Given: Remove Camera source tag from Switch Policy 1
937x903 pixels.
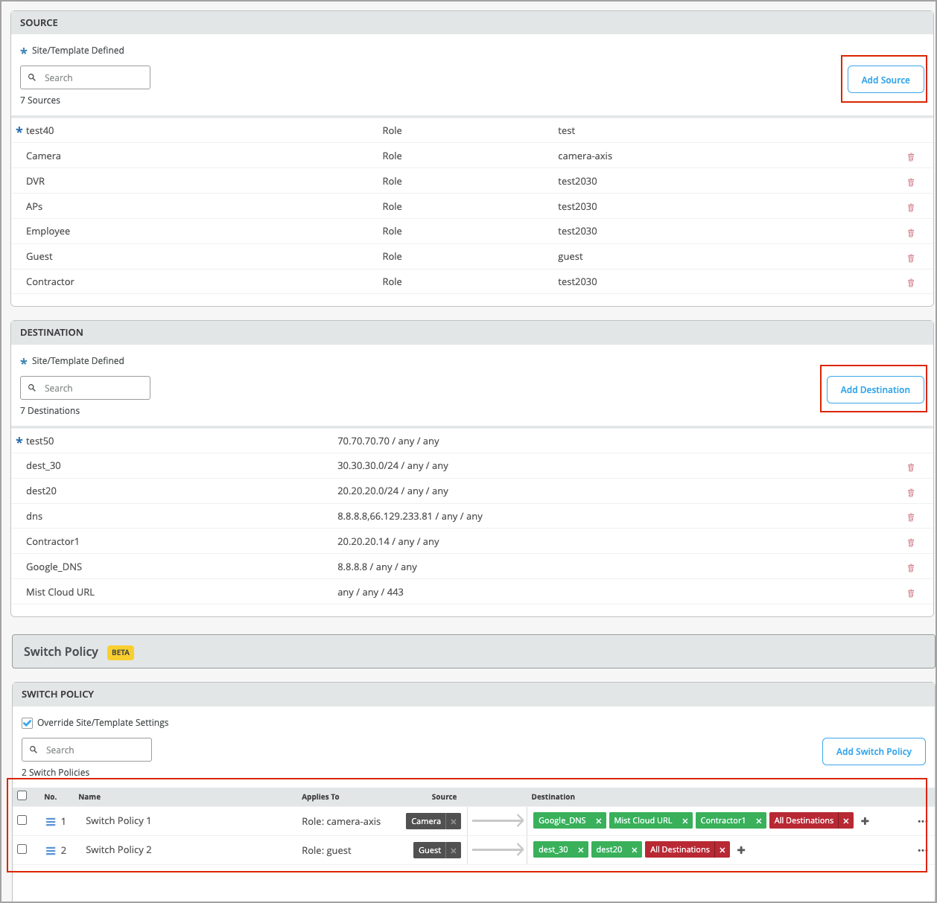Looking at the screenshot, I should pos(454,822).
